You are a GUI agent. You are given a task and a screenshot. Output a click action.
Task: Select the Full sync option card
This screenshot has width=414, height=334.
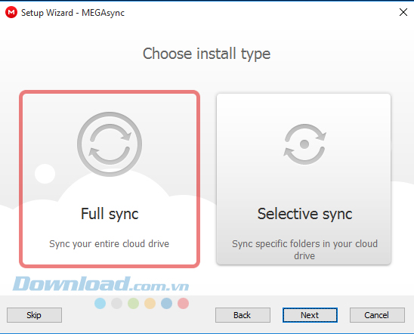[110, 179]
